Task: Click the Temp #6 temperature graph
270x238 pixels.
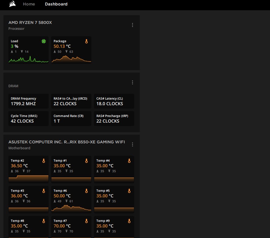Action: (x=71, y=208)
